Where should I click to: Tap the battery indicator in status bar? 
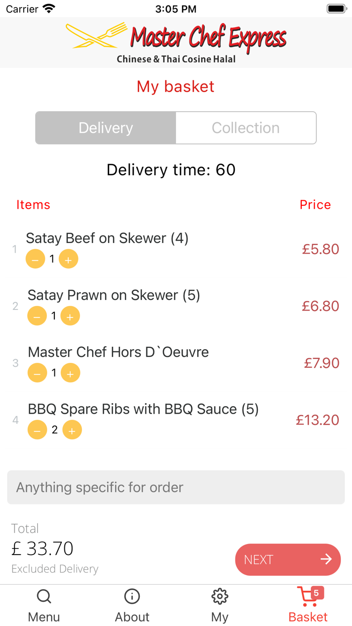pos(336,8)
